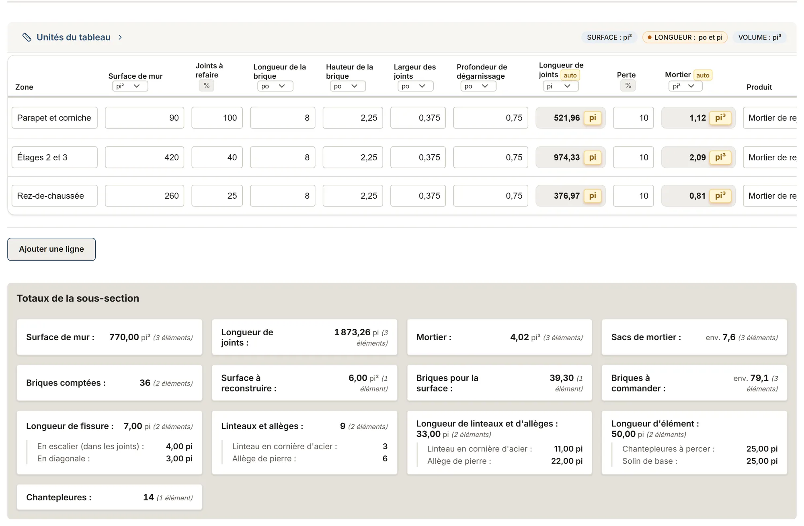Open the Longueur de la brique unit dropdown
Image resolution: width=804 pixels, height=526 pixels.
click(275, 86)
